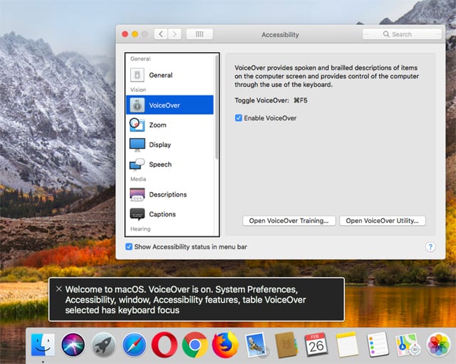Screen dimensions: 456x364
Task: Show all preferences grid button
Action: tap(199, 34)
